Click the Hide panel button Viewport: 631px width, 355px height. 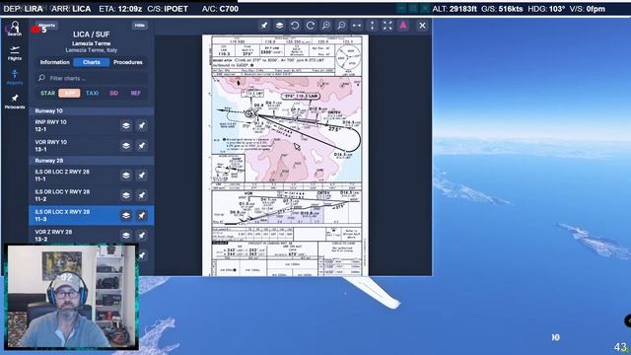click(140, 26)
